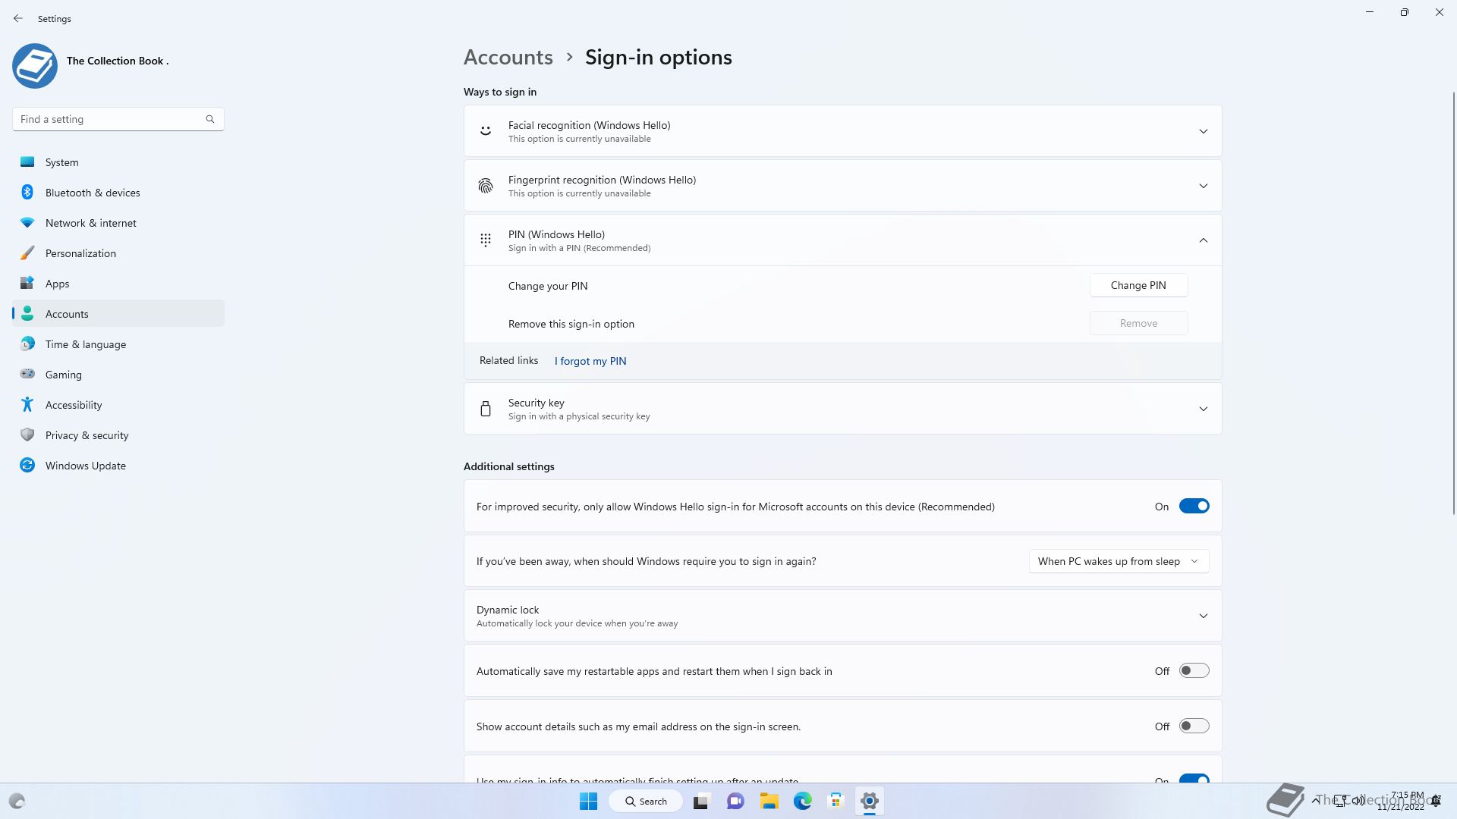Click the Remove sign-in option button
1457x819 pixels.
coord(1138,323)
